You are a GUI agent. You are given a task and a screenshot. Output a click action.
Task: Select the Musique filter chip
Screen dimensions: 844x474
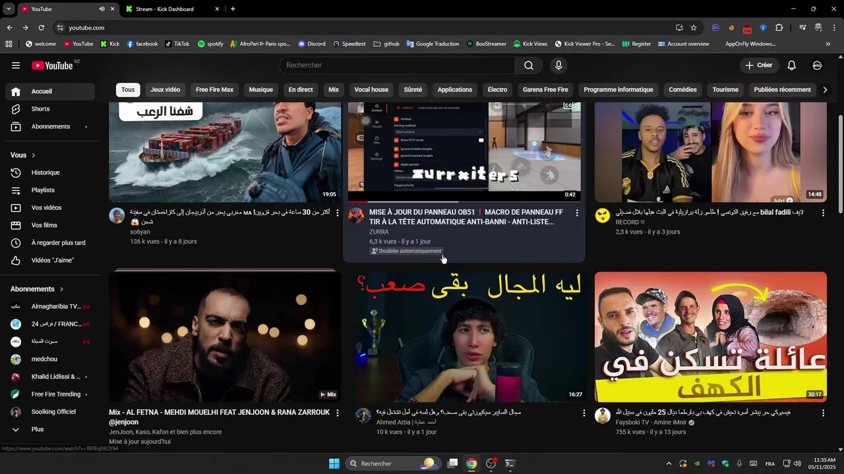coord(261,90)
